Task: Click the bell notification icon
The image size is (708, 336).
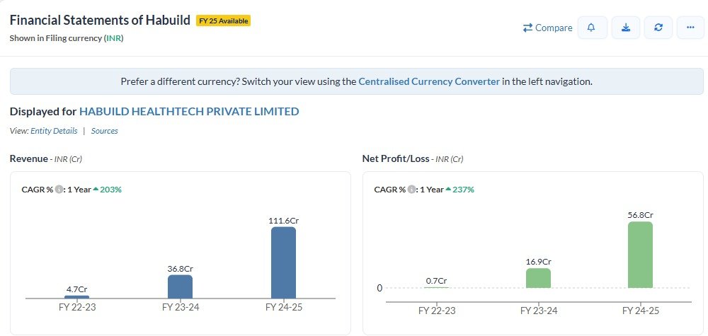Action: tap(592, 28)
